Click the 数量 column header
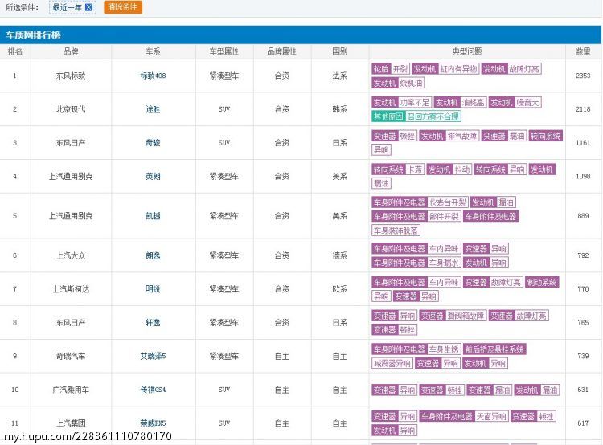 tap(583, 51)
